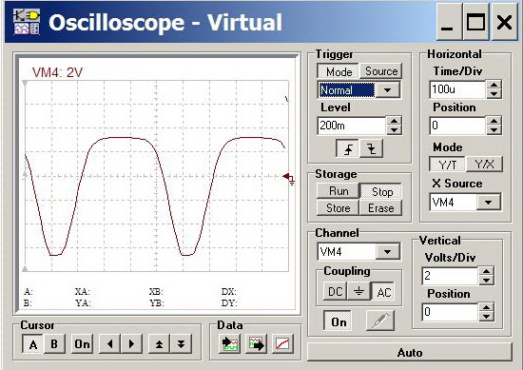Open X Source VM4 dropdown

click(489, 203)
